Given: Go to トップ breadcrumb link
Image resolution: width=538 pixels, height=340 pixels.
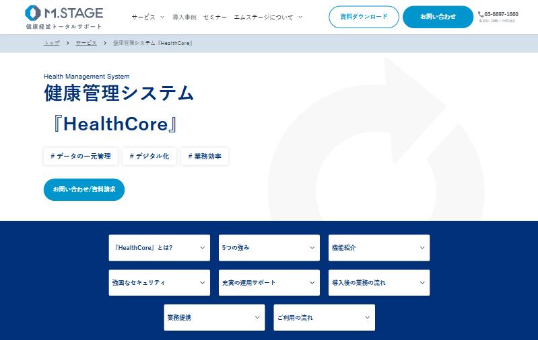Looking at the screenshot, I should point(51,43).
